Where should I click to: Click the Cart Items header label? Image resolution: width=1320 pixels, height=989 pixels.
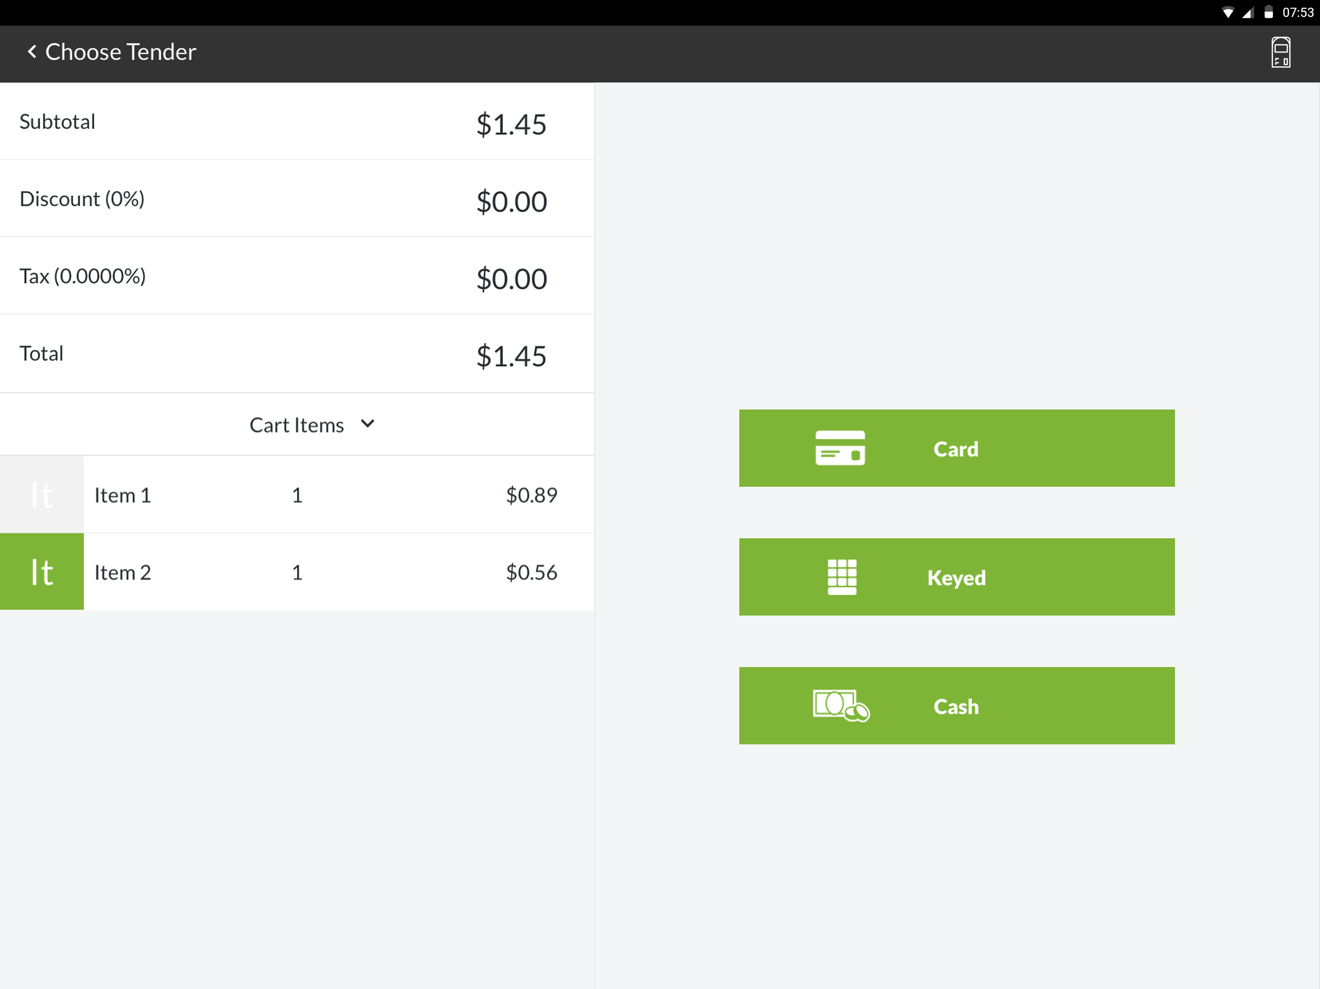pos(297,424)
